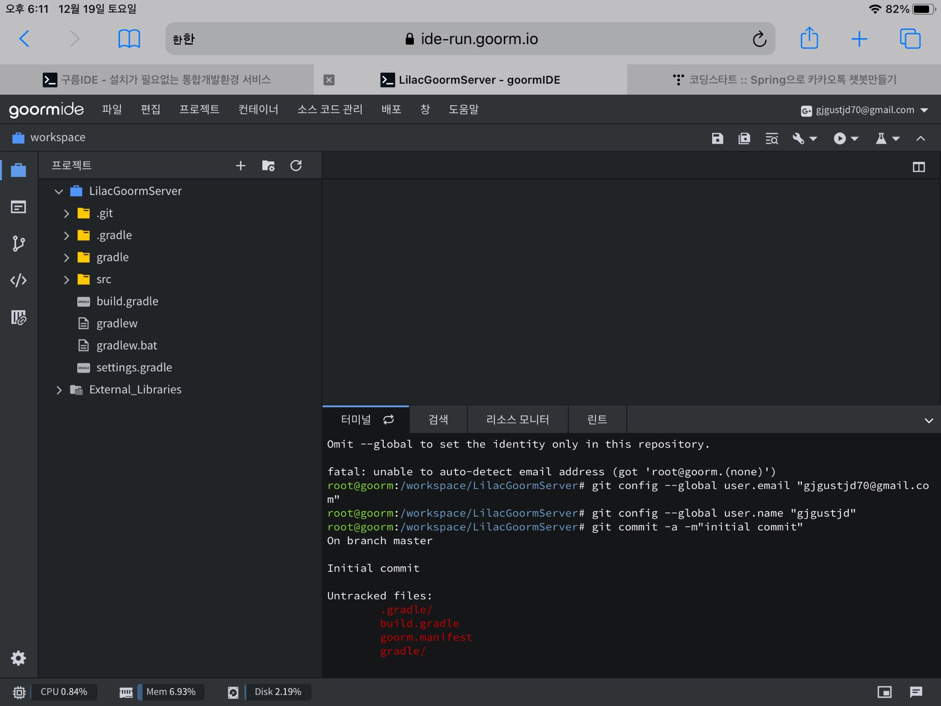Screen dimensions: 941x706
Task: Toggle the bottom panel layout icon
Action: click(x=884, y=692)
